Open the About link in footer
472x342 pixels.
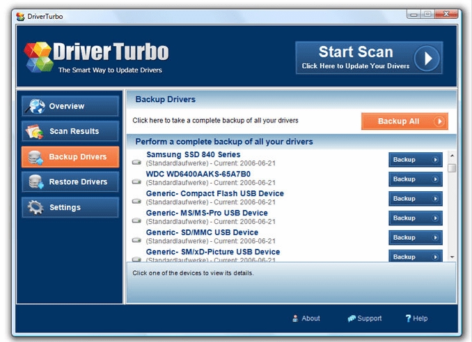306,318
